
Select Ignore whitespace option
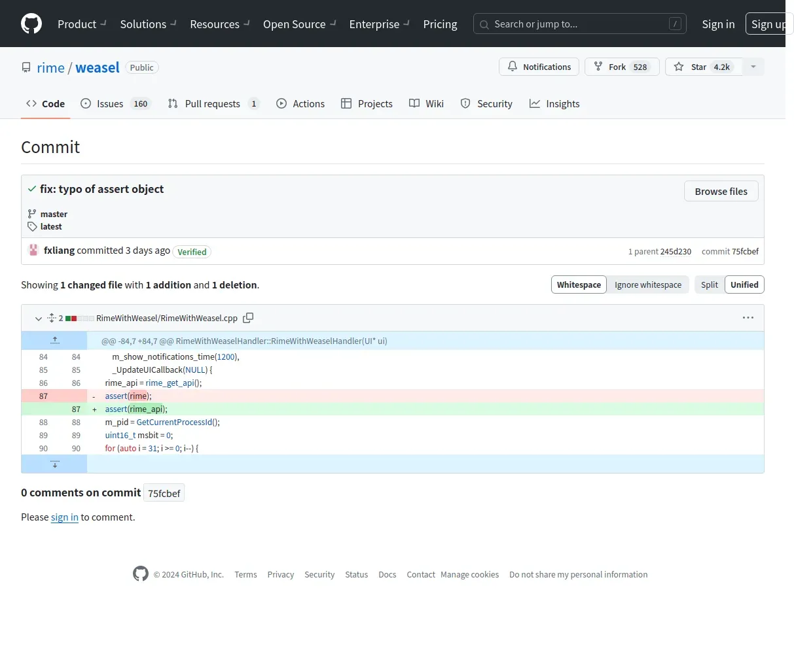tap(647, 284)
